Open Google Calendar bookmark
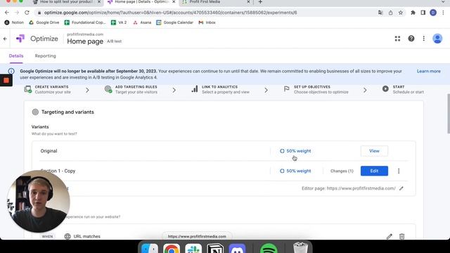Screen dimensions: 450x253 coord(174,22)
